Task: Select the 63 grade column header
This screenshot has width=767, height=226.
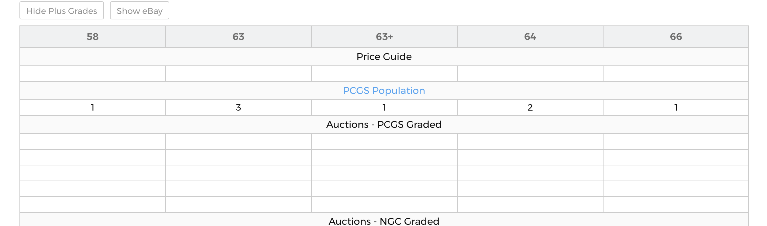Action: (x=239, y=37)
